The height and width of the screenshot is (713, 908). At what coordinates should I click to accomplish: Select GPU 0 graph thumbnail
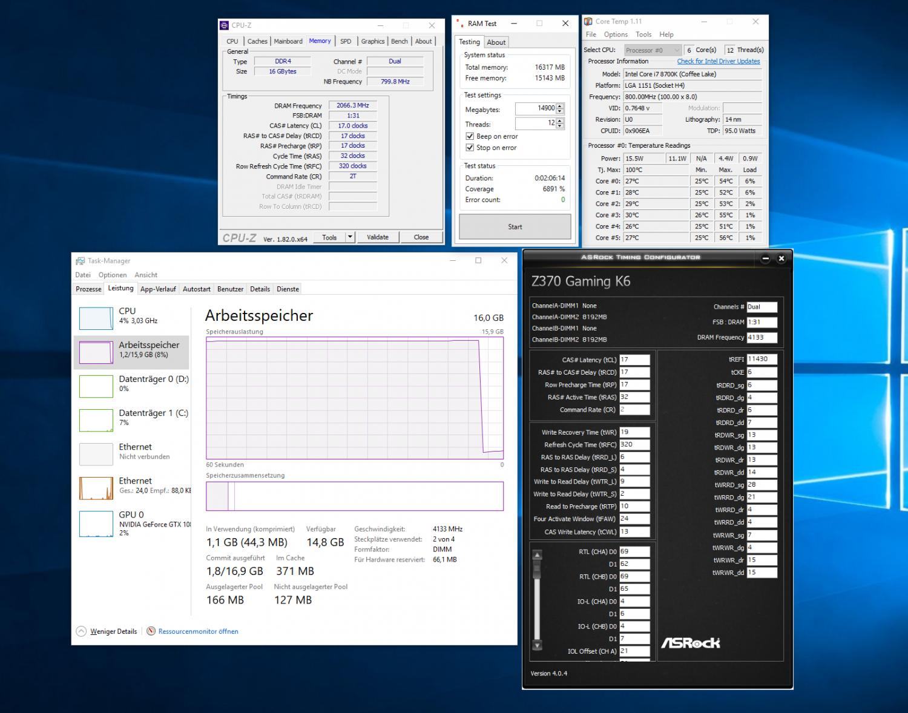pos(96,524)
